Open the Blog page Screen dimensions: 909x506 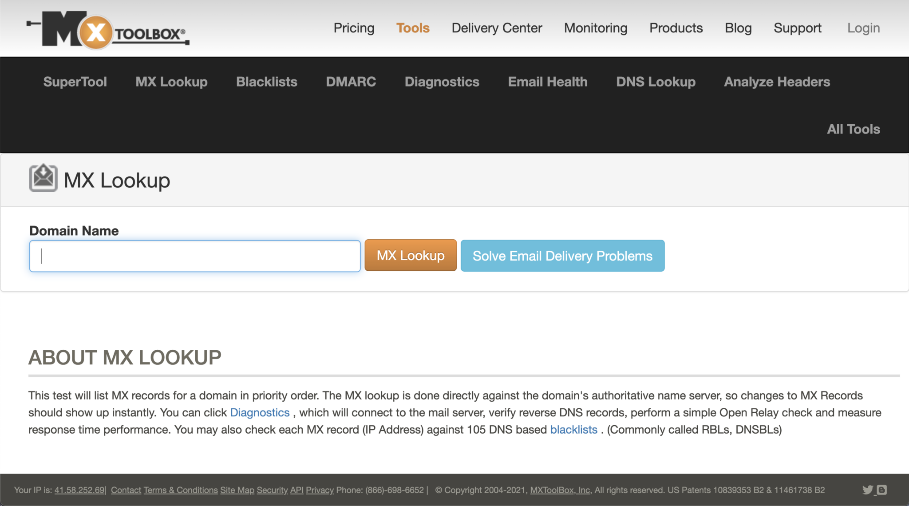[738, 28]
